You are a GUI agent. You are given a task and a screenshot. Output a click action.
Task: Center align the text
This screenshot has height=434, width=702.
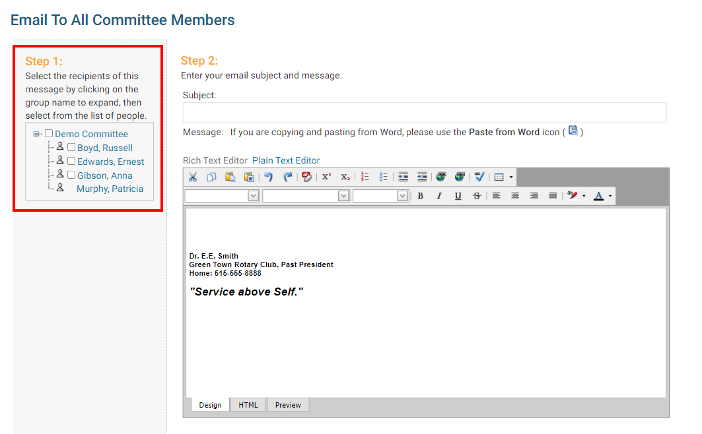(515, 196)
